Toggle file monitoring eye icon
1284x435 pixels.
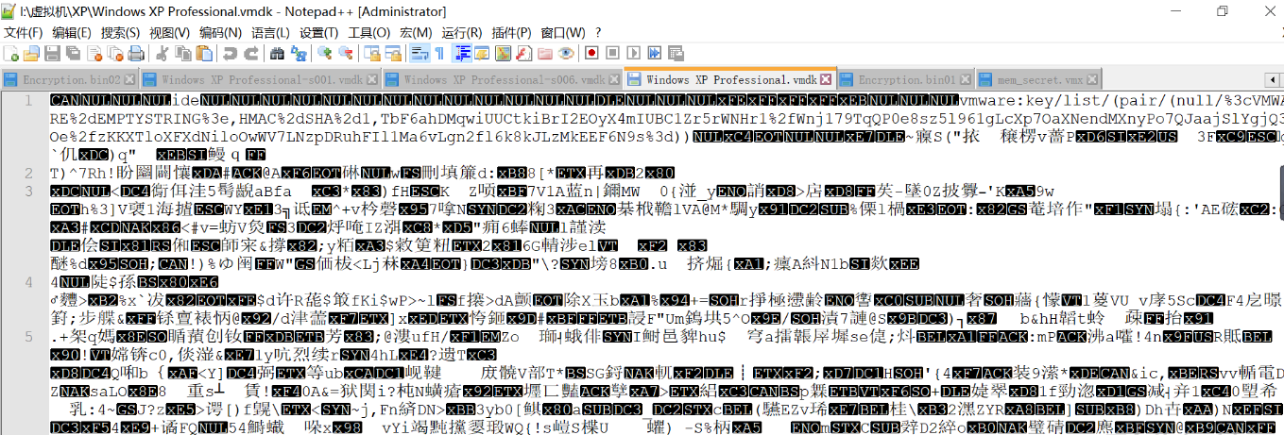click(566, 53)
